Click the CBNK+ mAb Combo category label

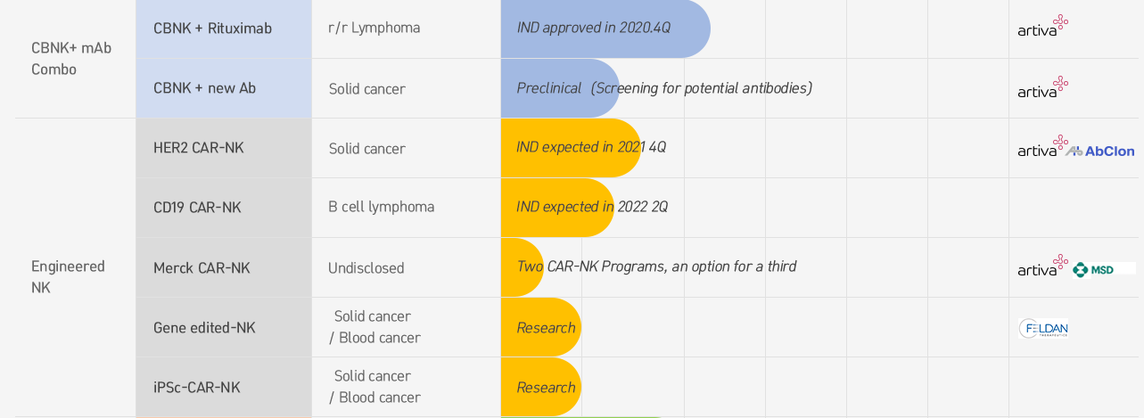pyautogui.click(x=71, y=58)
